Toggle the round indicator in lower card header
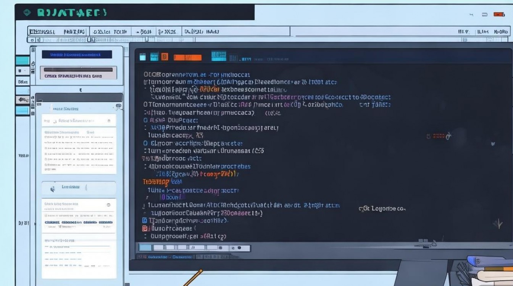Image resolution: width=513 pixels, height=286 pixels. pos(109,205)
